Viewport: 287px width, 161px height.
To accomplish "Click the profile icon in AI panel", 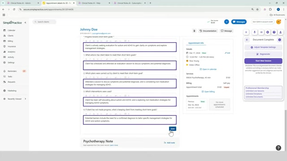I will 280,32.
